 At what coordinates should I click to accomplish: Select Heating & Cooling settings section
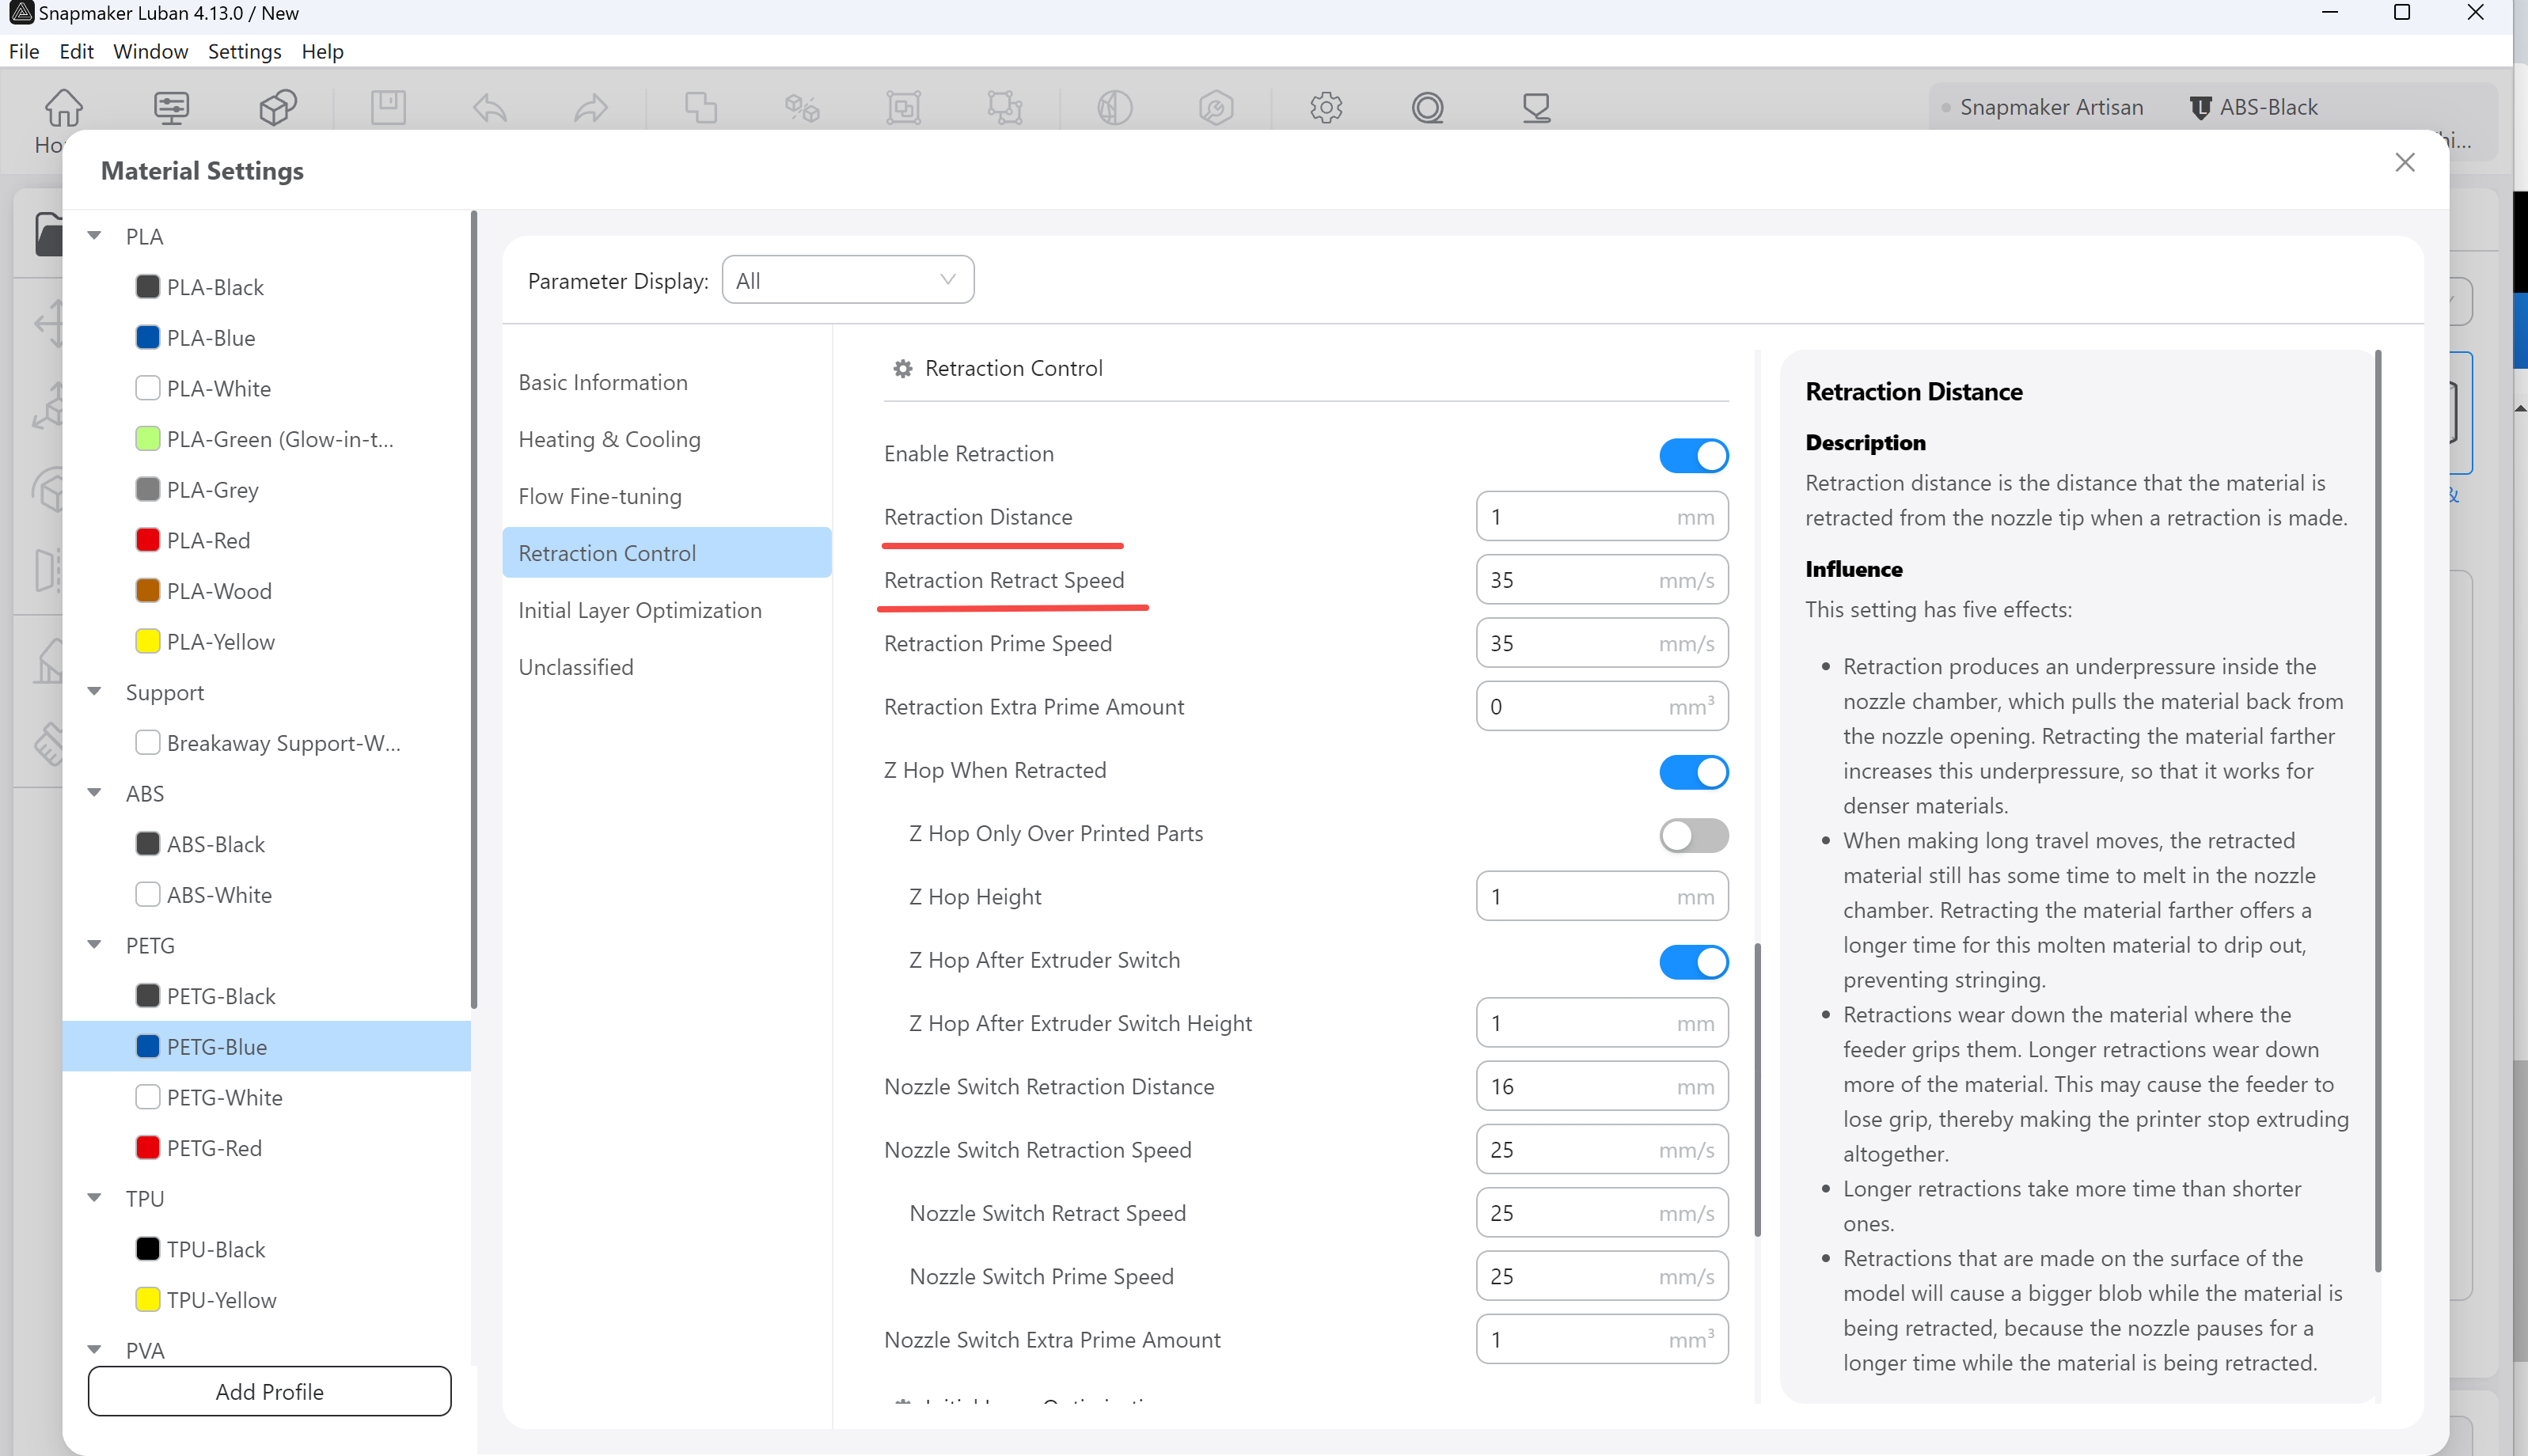[609, 439]
